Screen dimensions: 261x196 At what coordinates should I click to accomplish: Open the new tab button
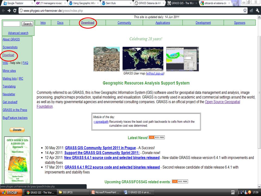[235, 3]
